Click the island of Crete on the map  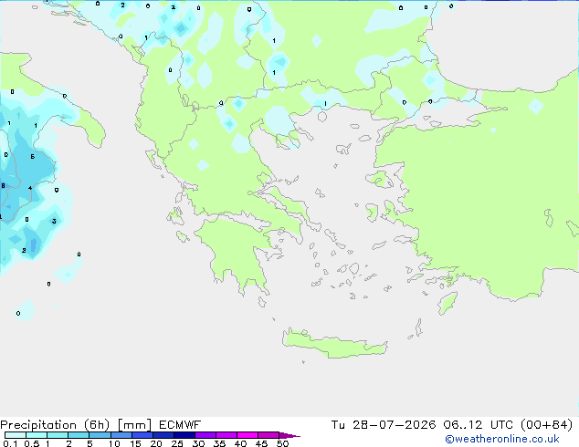[x=334, y=345]
